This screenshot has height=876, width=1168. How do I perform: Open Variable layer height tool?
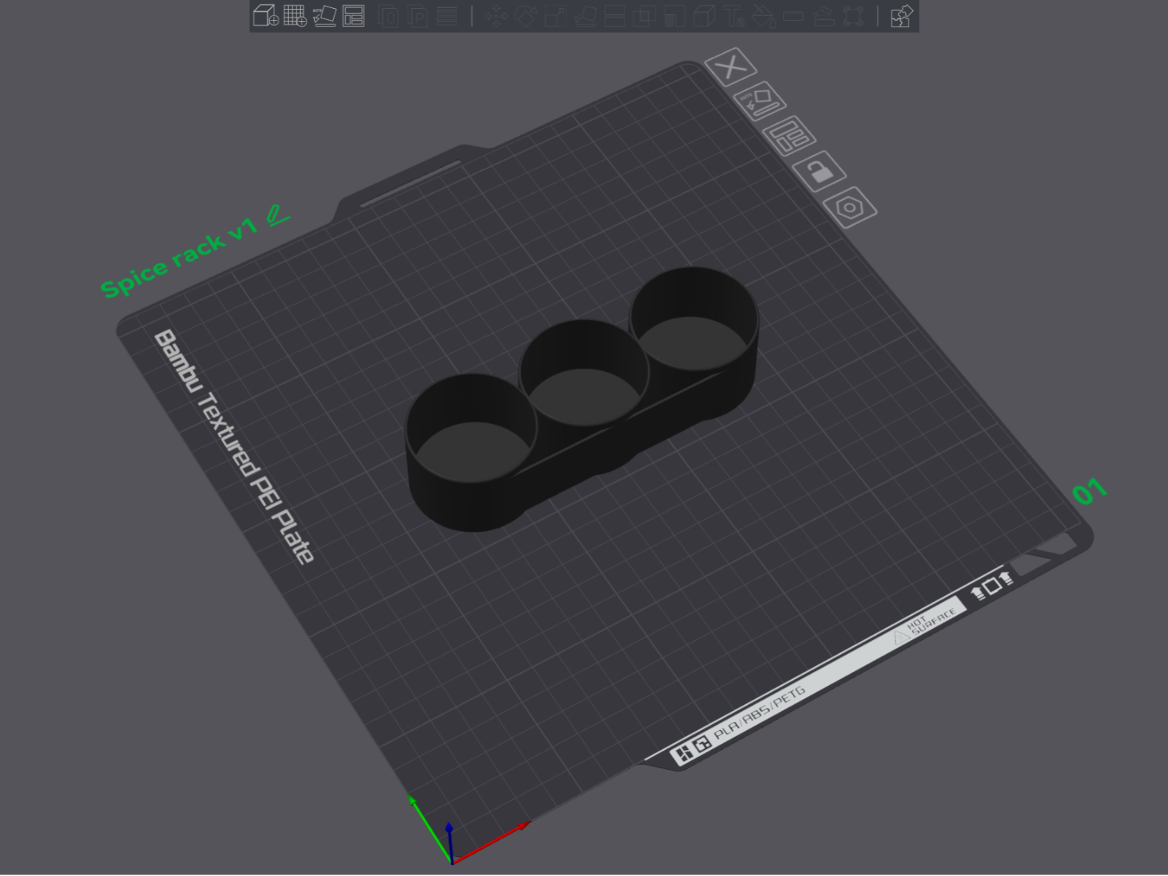447,16
